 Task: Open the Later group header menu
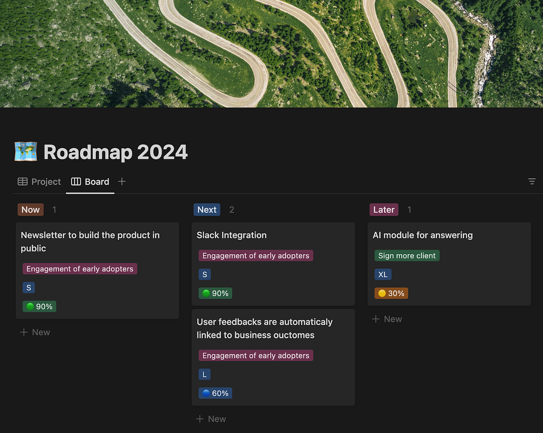384,209
